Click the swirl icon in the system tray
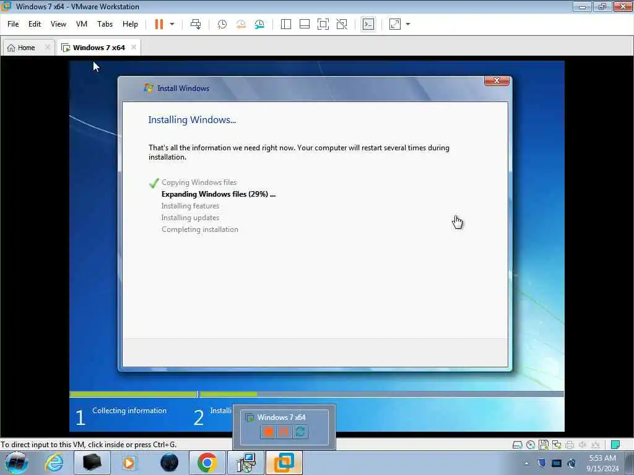634x475 pixels. (x=571, y=464)
